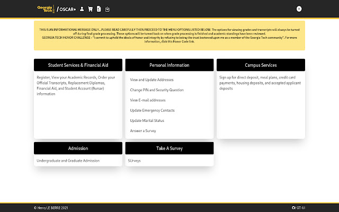Open the user profile icon
This screenshot has height=212, width=339.
coord(82,9)
